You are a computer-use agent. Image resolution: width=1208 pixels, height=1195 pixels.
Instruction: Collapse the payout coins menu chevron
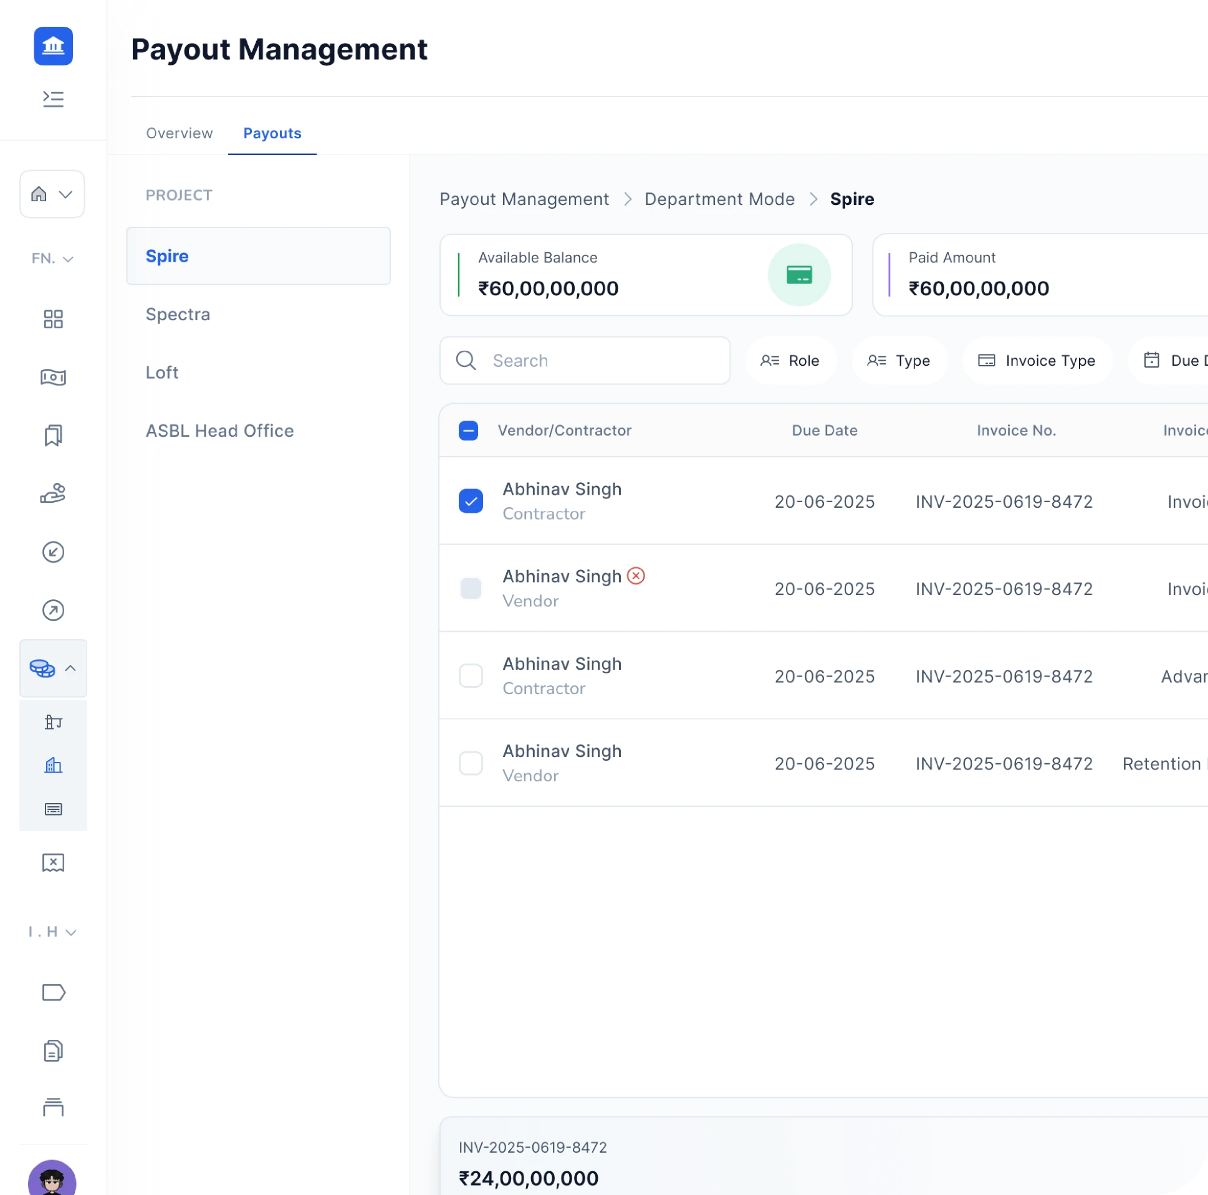(70, 668)
